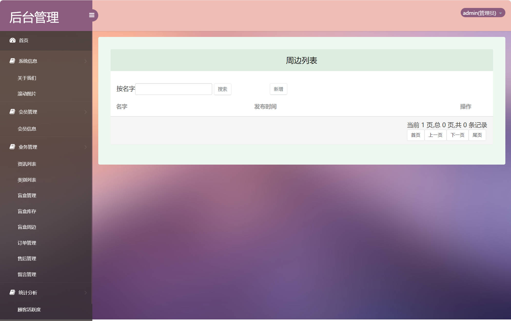Image resolution: width=511 pixels, height=321 pixels.
Task: Select 会员信息 in the sidebar
Action: pos(27,128)
